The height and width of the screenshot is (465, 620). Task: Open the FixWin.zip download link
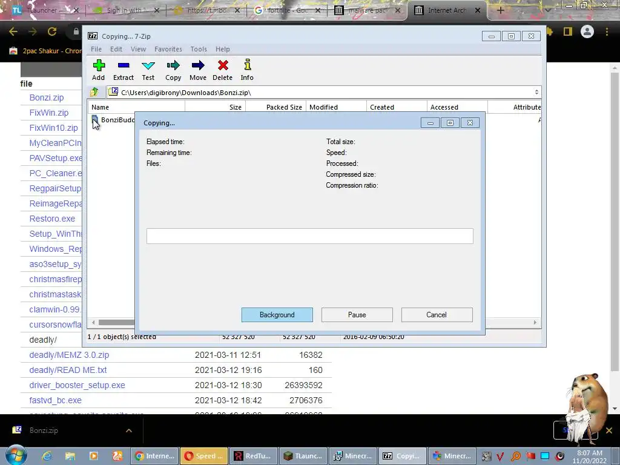click(49, 113)
